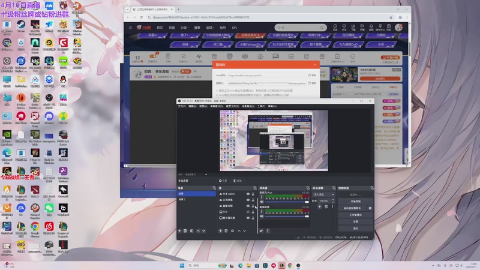Open source properties gear in sources toolbar
The image size is (480, 270).
[232, 231]
